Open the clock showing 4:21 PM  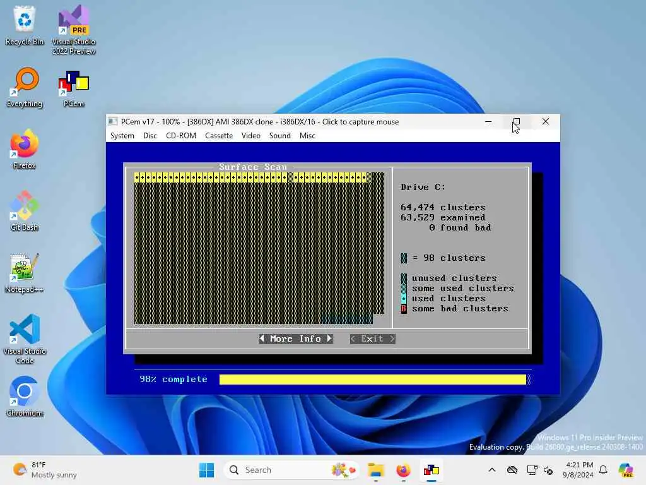coord(578,470)
